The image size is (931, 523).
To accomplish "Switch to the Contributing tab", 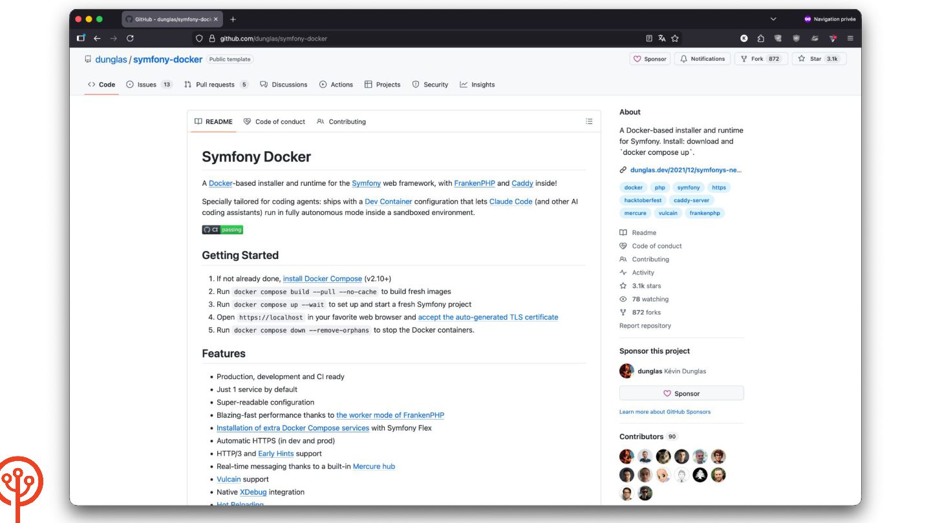I will 341,121.
